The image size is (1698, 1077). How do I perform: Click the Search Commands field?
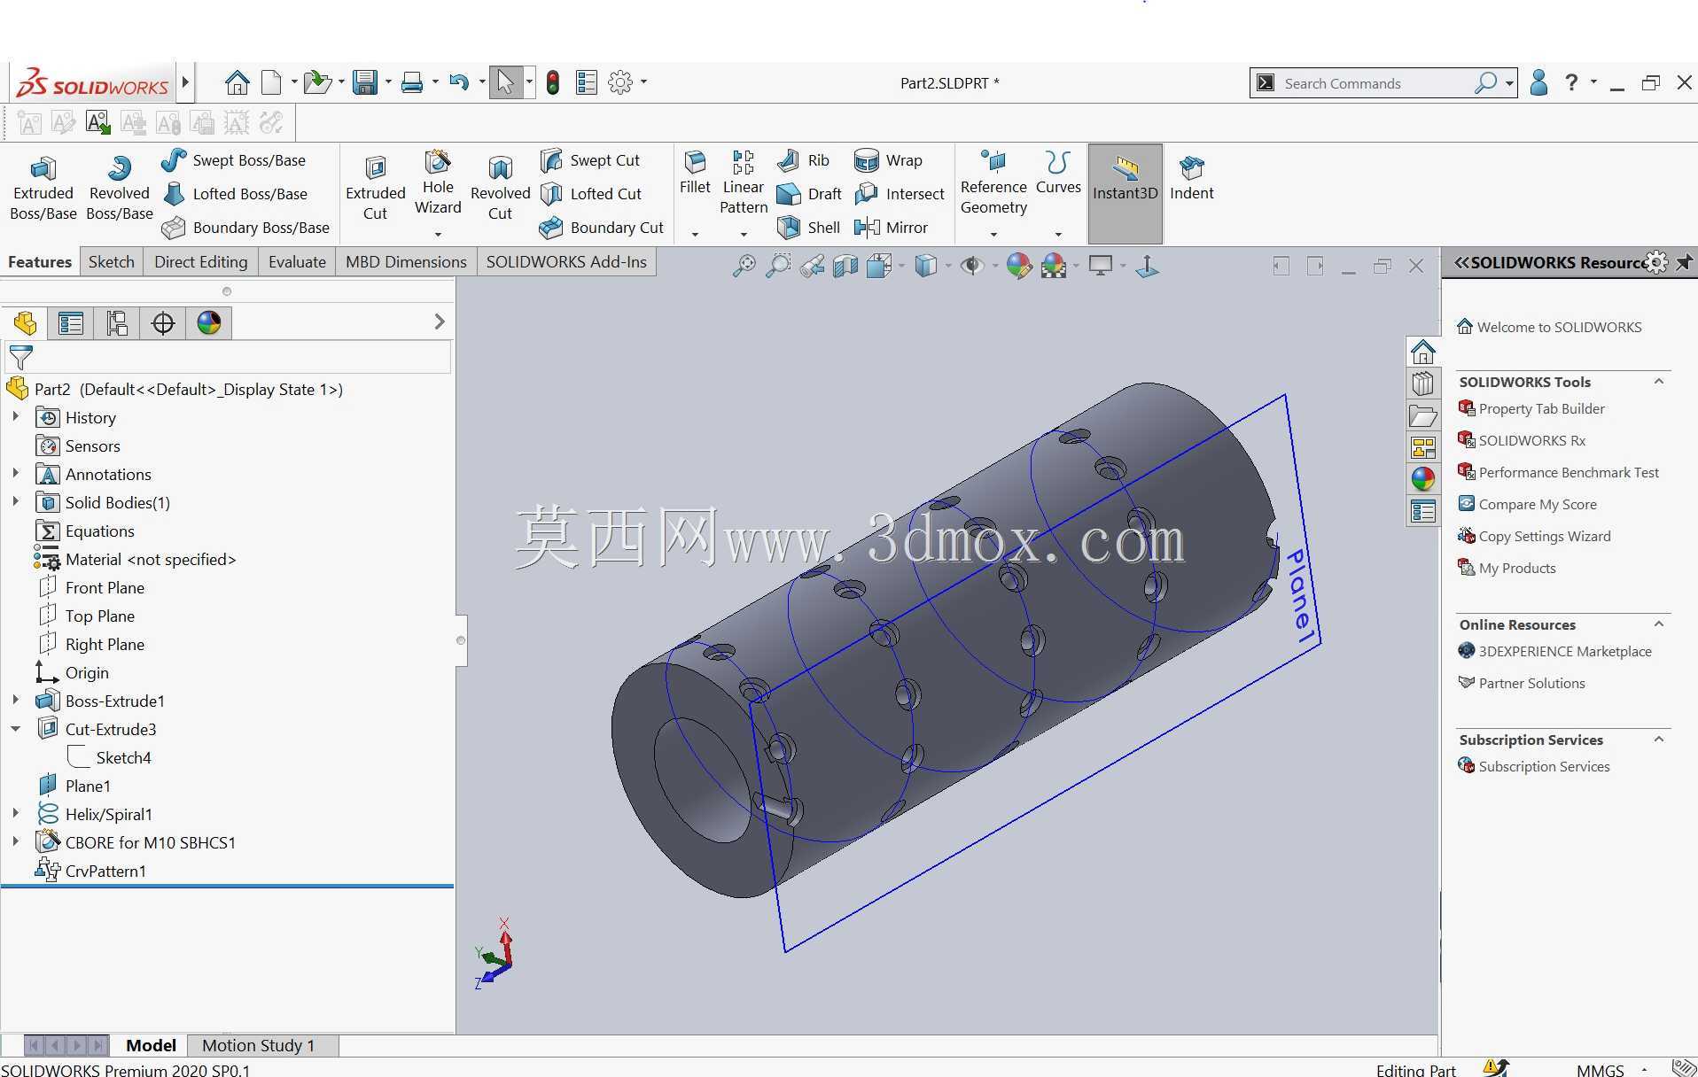click(1374, 83)
